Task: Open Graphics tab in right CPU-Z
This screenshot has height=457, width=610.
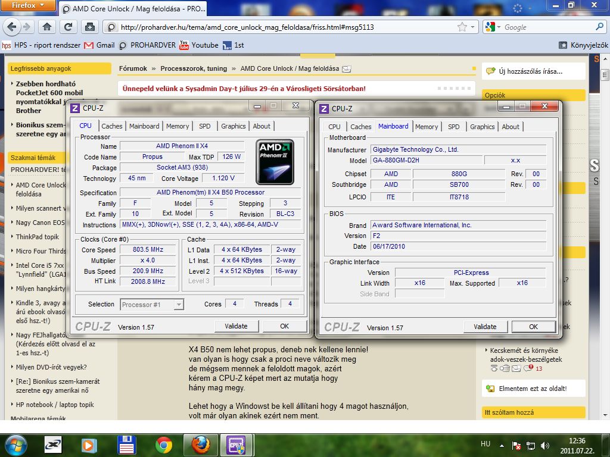Action: [x=482, y=127]
